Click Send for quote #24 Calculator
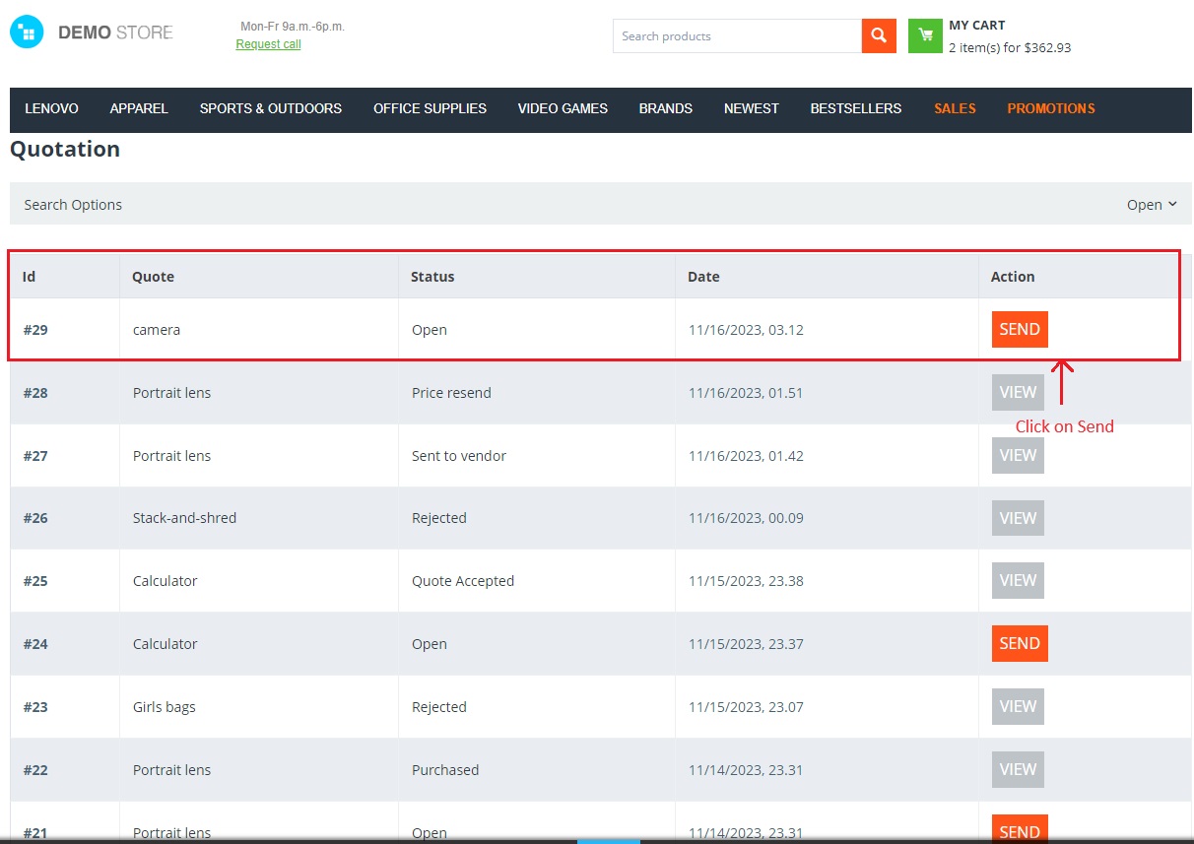The width and height of the screenshot is (1194, 844). [1020, 643]
